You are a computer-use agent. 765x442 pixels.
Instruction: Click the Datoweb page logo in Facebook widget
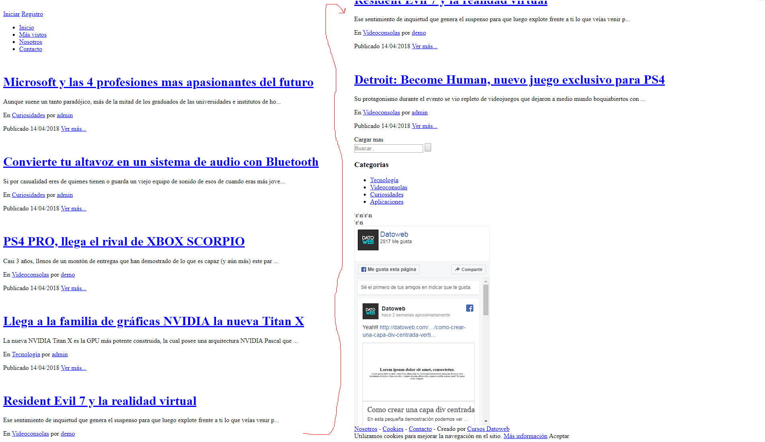point(368,240)
